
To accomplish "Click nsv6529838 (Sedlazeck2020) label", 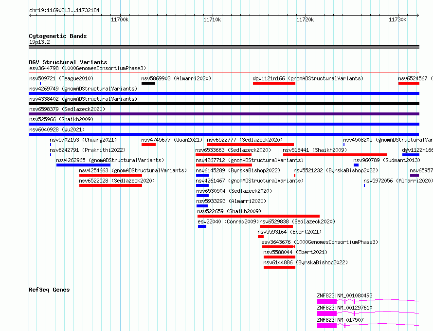I will coord(297,221).
